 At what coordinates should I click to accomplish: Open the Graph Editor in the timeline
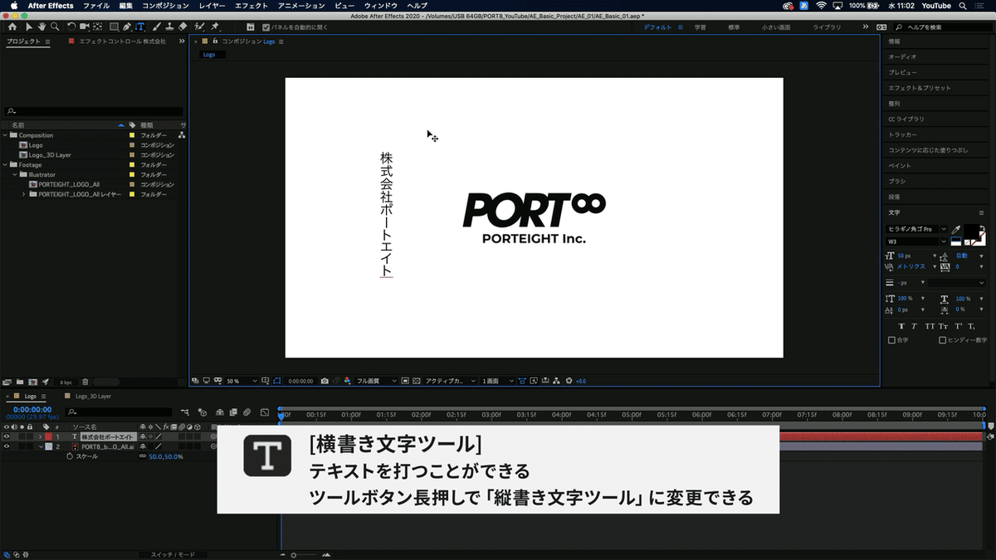click(265, 412)
